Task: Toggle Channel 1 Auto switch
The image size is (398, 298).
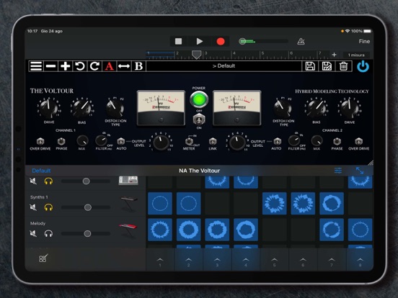Action: 121,141
